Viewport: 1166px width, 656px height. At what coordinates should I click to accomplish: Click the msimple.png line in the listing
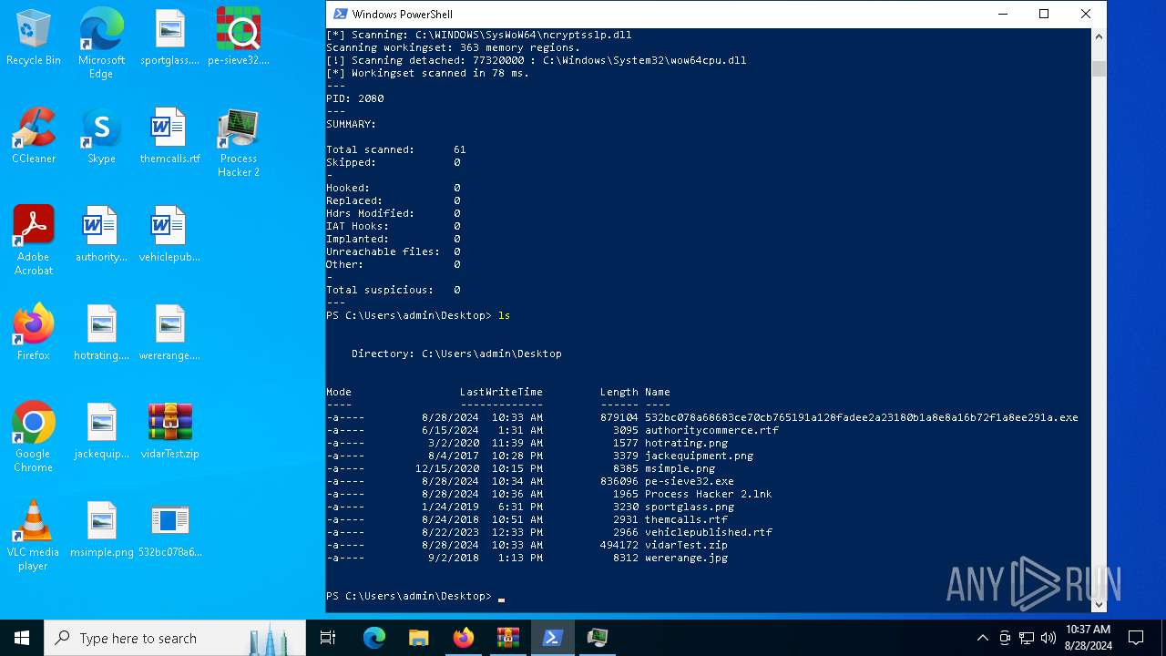click(520, 468)
